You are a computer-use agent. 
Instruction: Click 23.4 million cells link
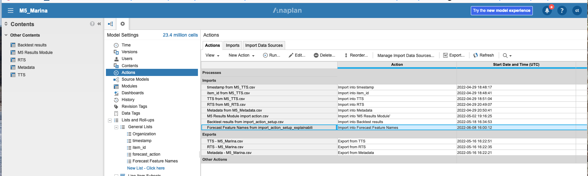click(180, 35)
